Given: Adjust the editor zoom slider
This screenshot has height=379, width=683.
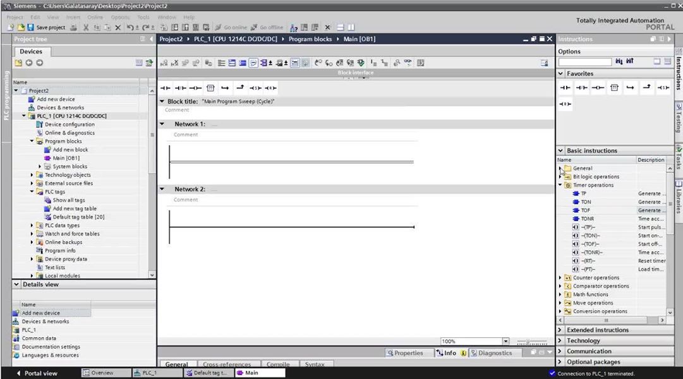Looking at the screenshot, I should click(x=531, y=342).
